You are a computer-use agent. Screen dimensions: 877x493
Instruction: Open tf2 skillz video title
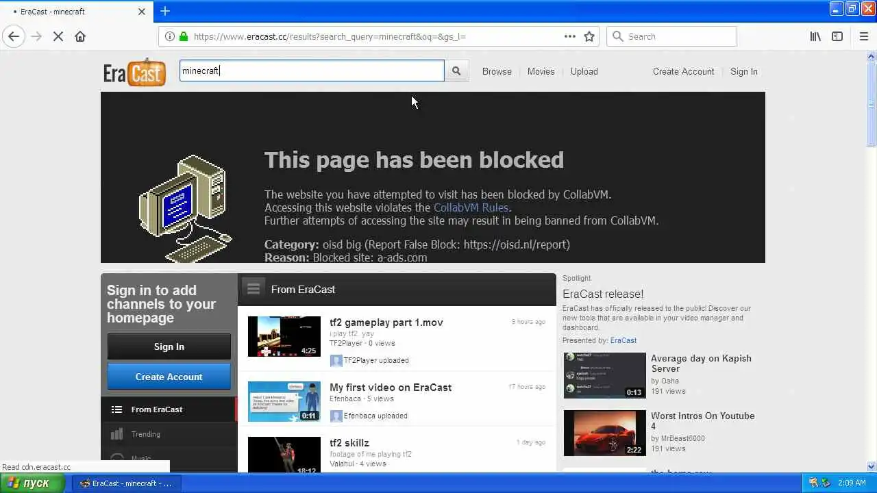coord(349,443)
